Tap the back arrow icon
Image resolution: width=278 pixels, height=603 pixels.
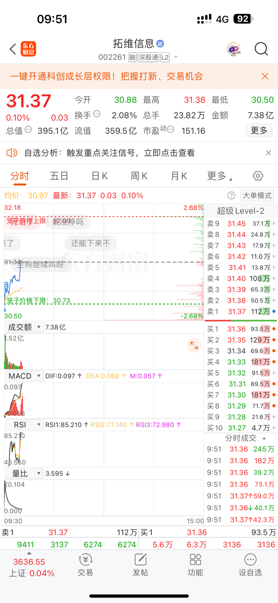point(13,49)
